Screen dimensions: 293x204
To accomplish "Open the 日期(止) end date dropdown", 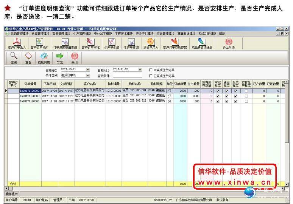I will (x=140, y=70).
